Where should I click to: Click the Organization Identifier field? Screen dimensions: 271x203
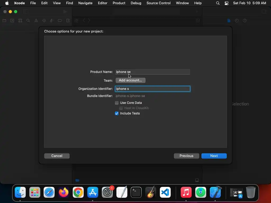pos(153,89)
